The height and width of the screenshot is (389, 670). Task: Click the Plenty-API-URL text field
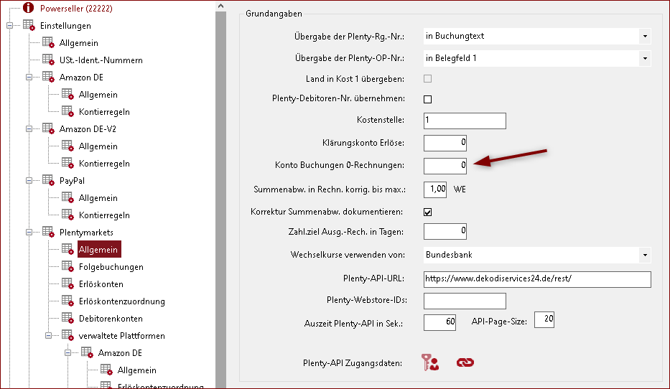pos(536,279)
